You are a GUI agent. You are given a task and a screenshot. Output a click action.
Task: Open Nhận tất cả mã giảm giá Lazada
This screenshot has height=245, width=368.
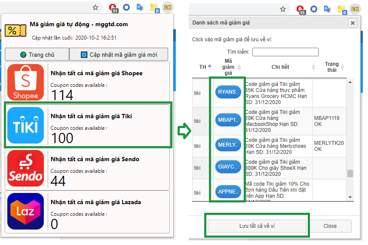[87, 212]
